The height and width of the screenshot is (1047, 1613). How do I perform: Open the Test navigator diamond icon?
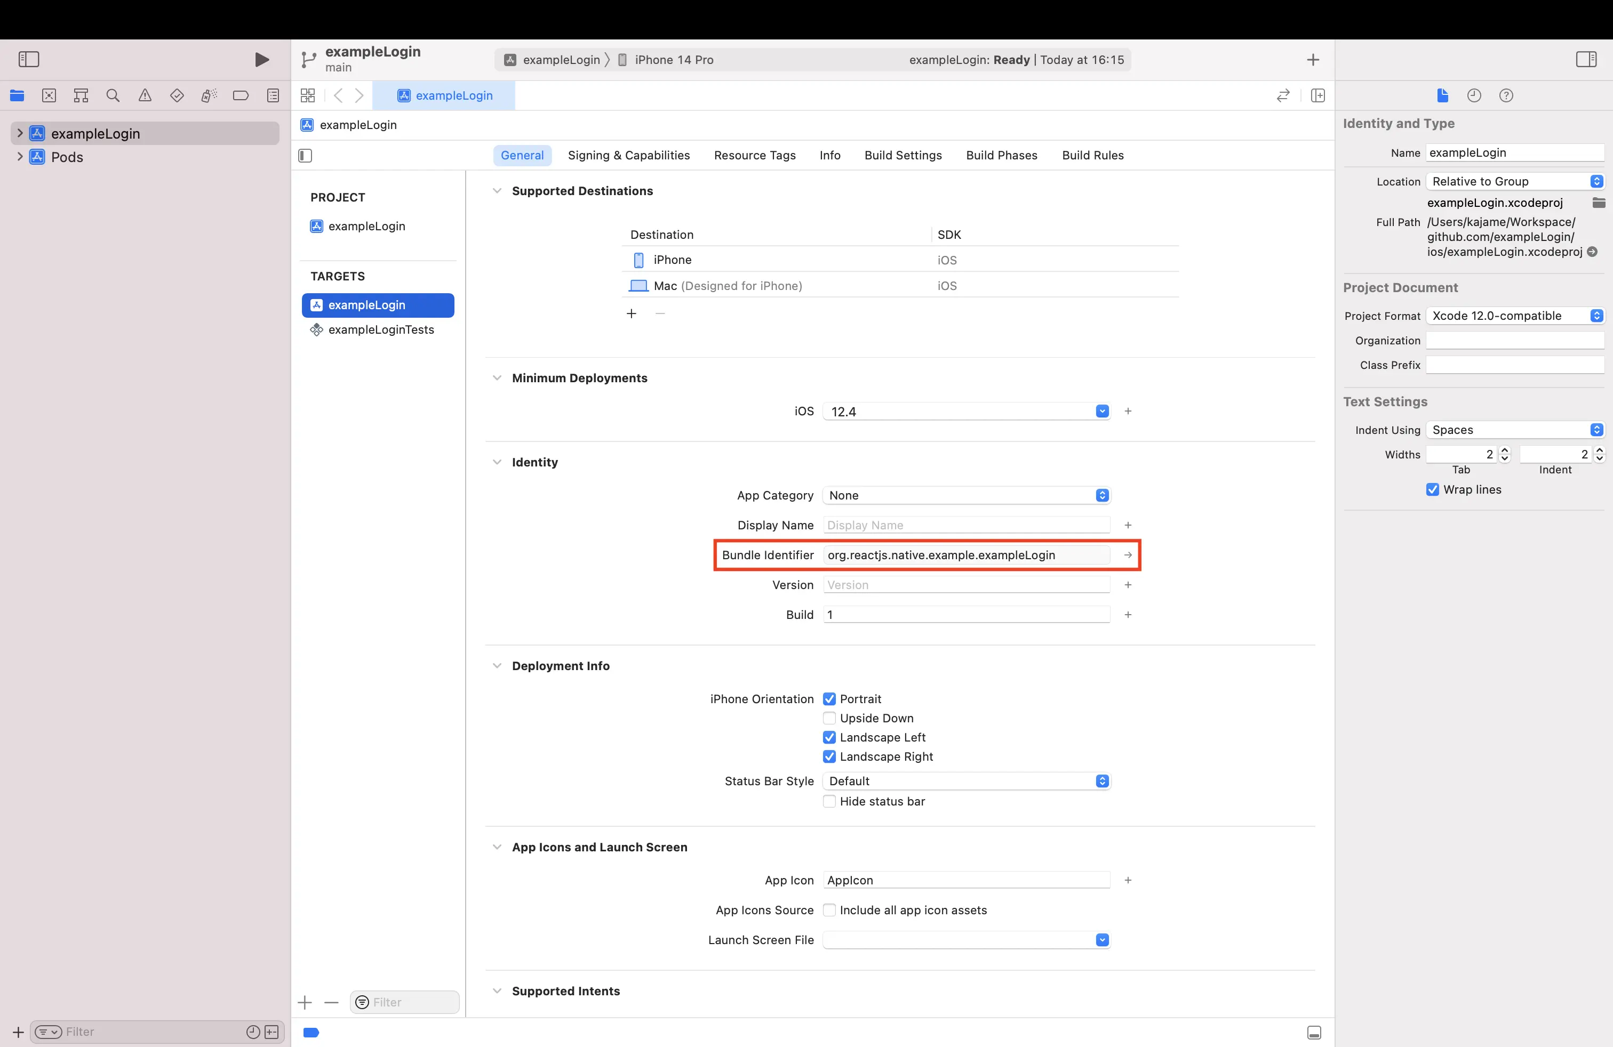point(177,95)
